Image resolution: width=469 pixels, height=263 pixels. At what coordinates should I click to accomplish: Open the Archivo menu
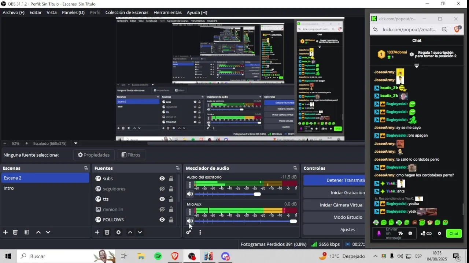[14, 12]
